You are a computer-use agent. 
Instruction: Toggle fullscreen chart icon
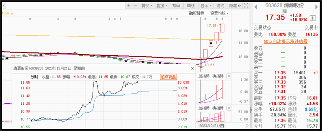pyautogui.click(x=246, y=6)
